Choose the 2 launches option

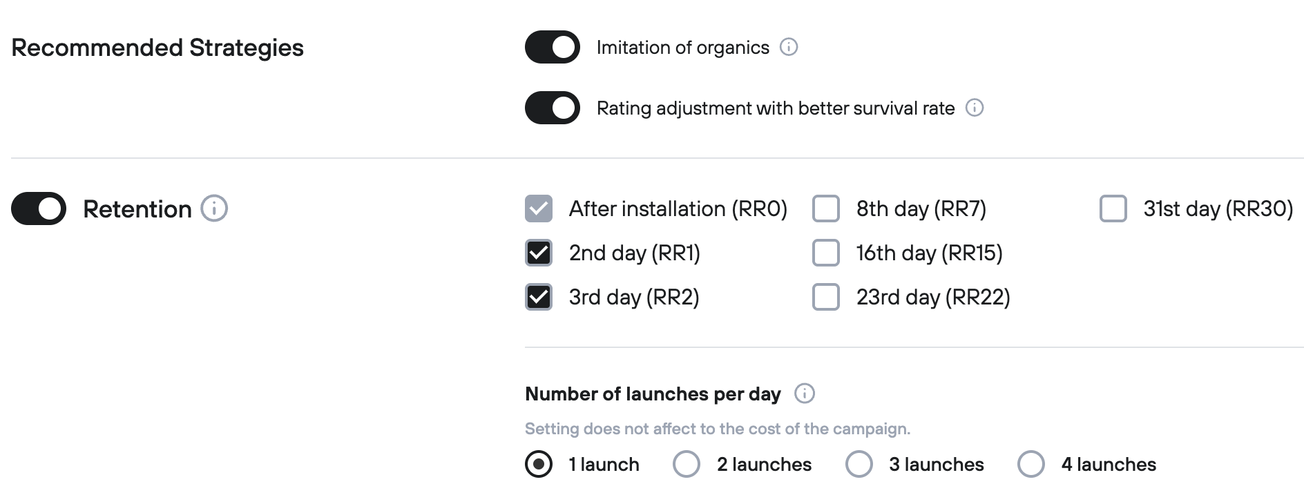[x=687, y=464]
